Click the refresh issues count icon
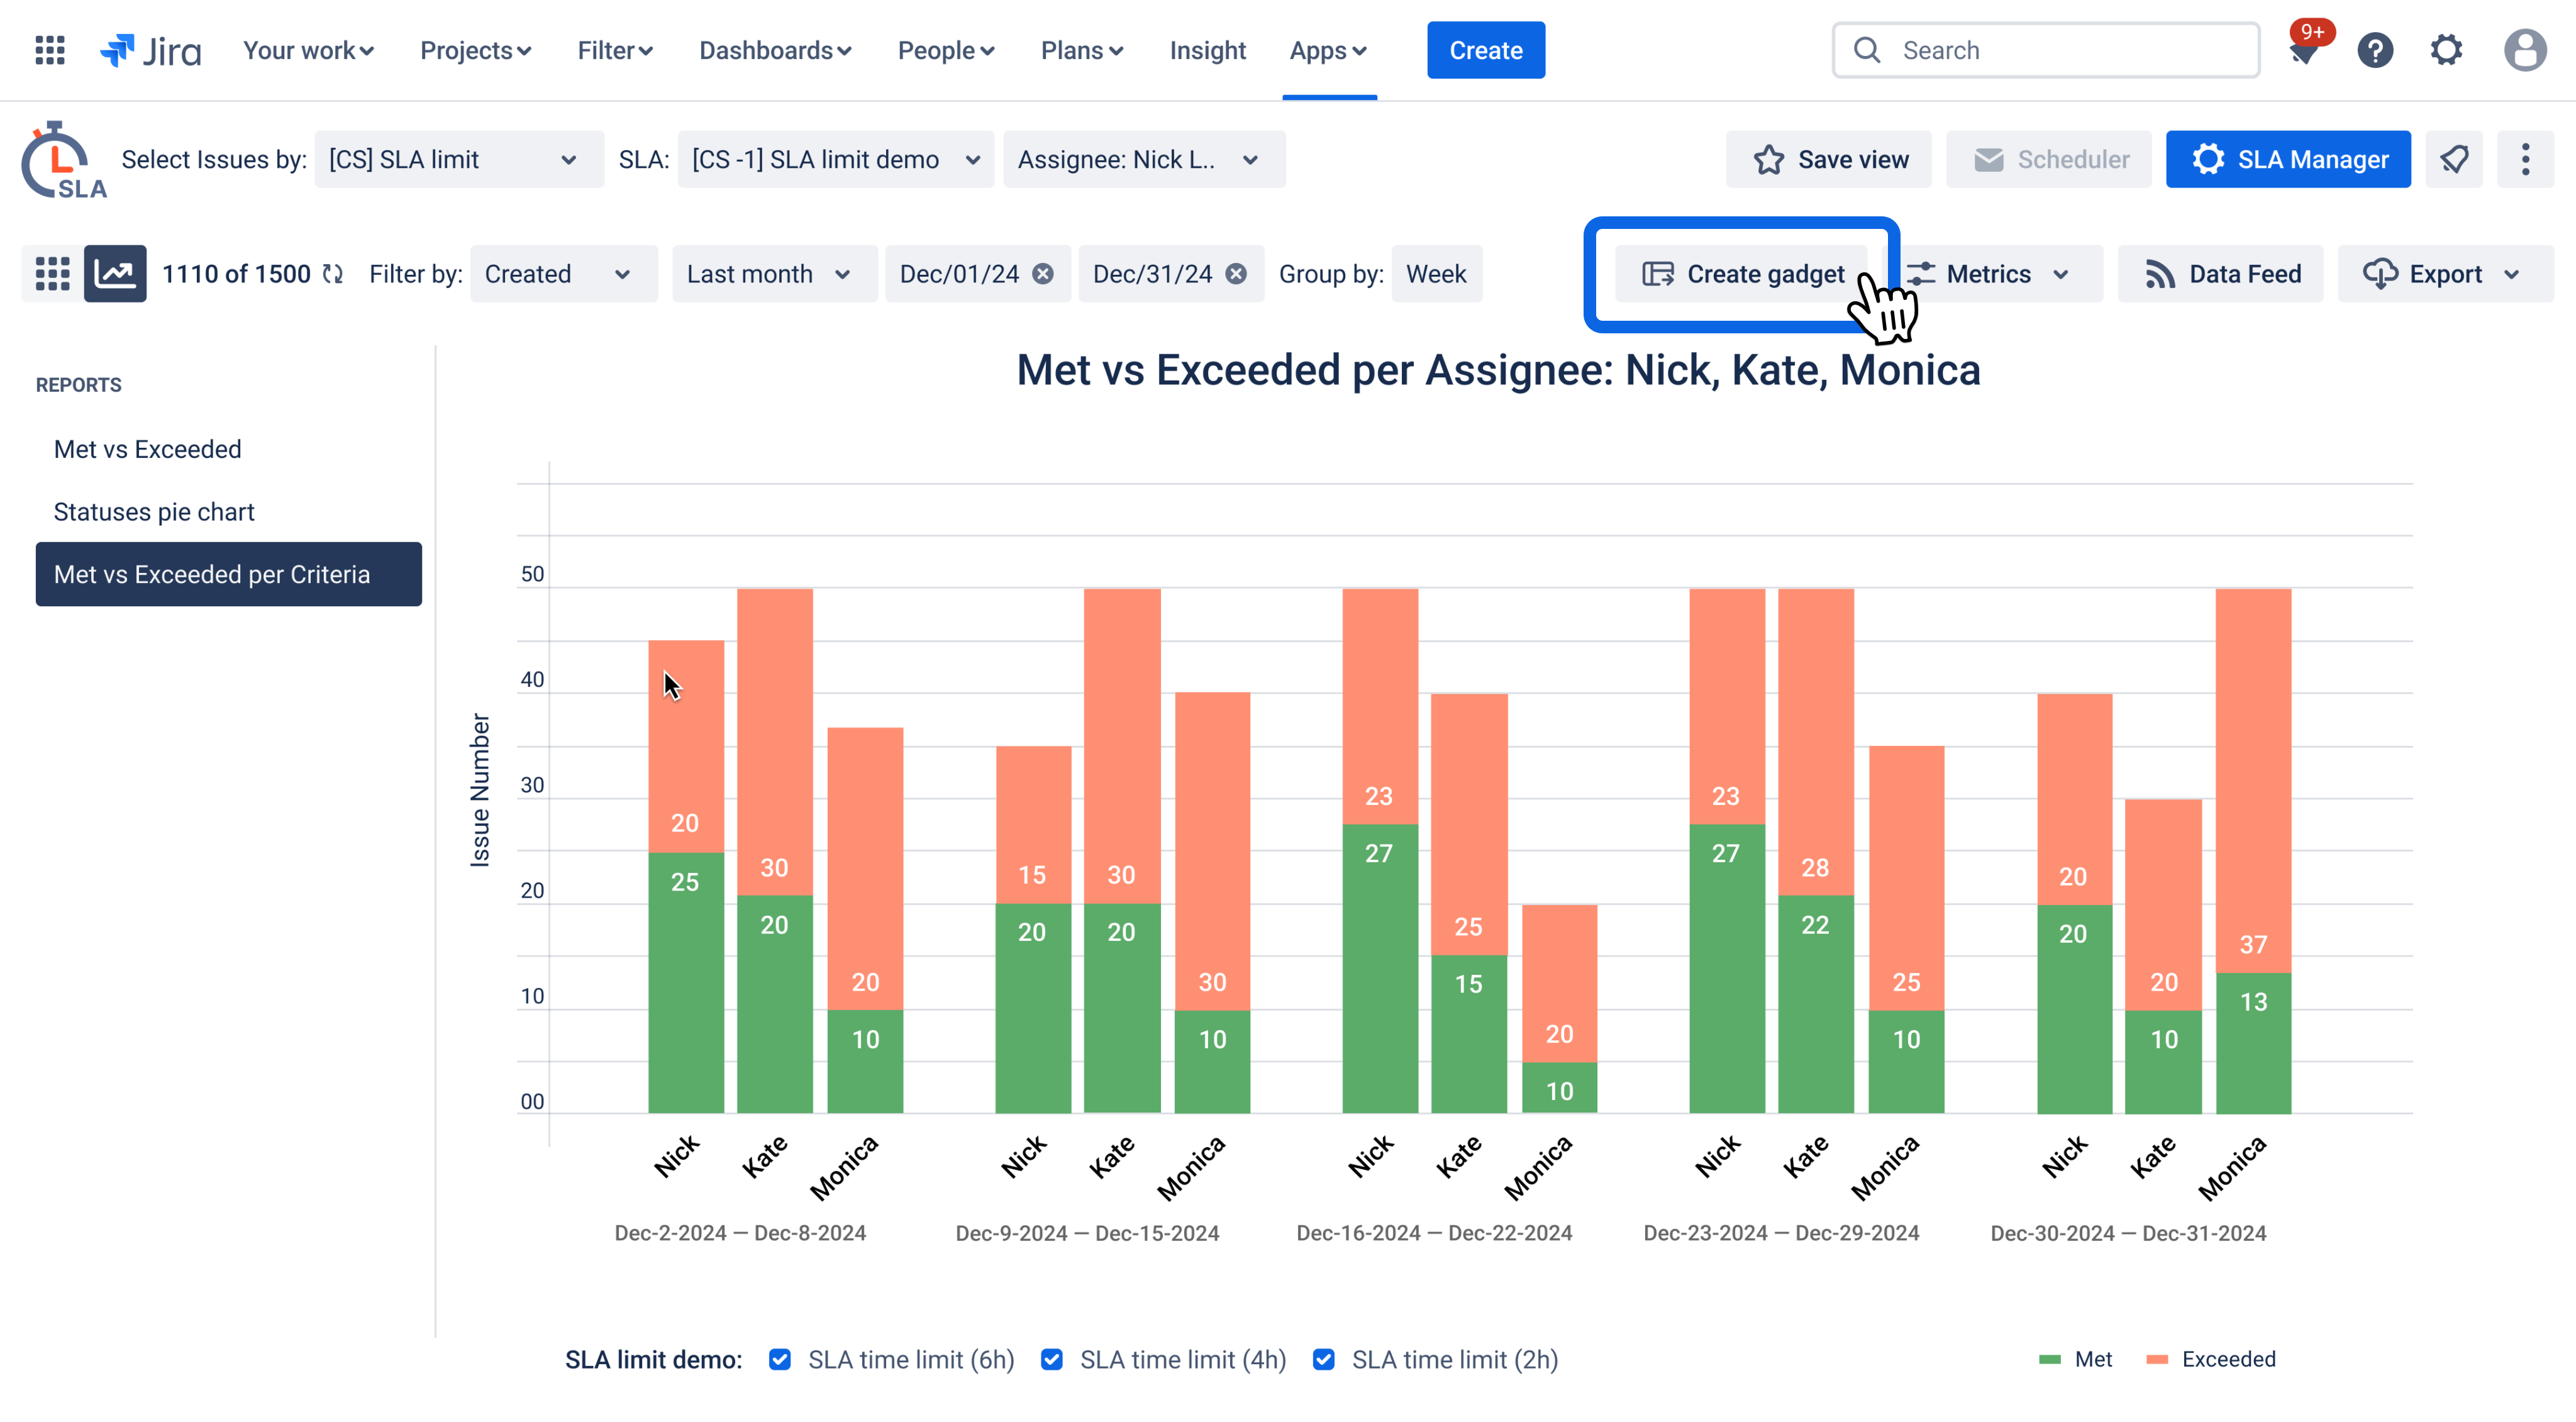 (x=333, y=274)
